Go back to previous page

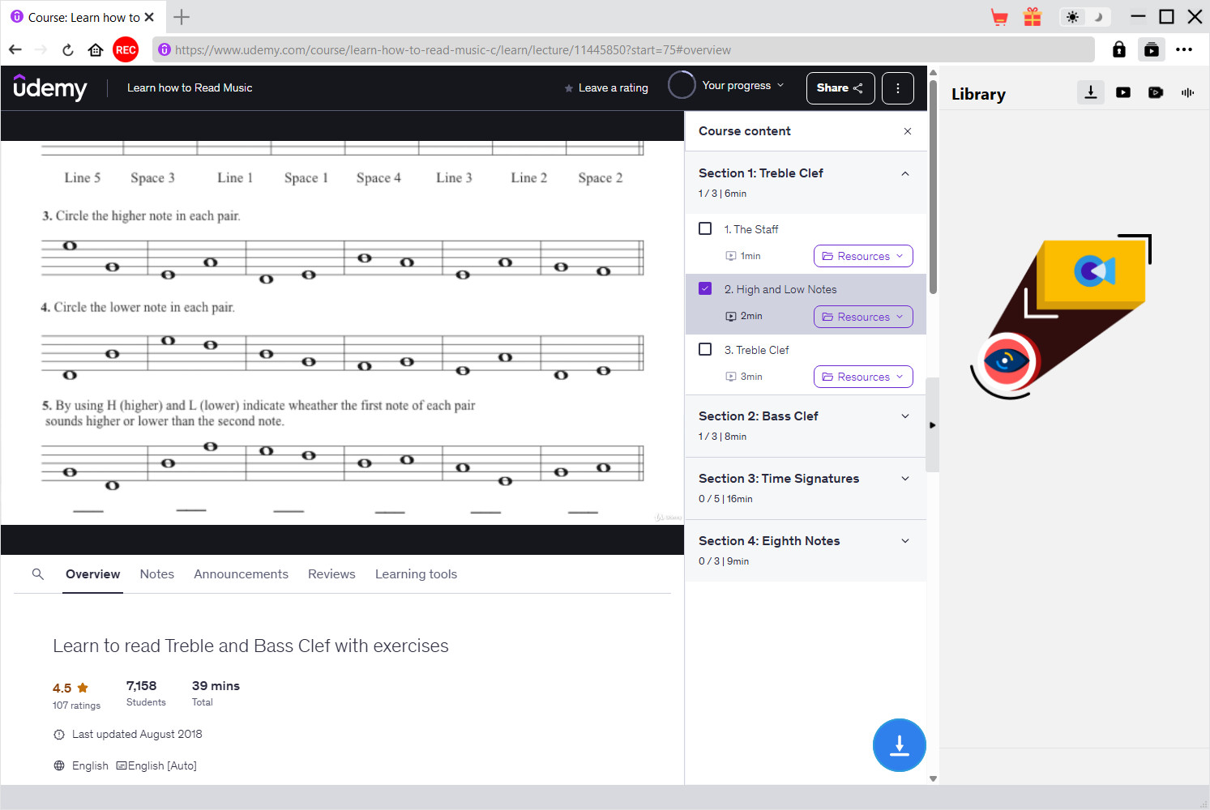tap(15, 49)
